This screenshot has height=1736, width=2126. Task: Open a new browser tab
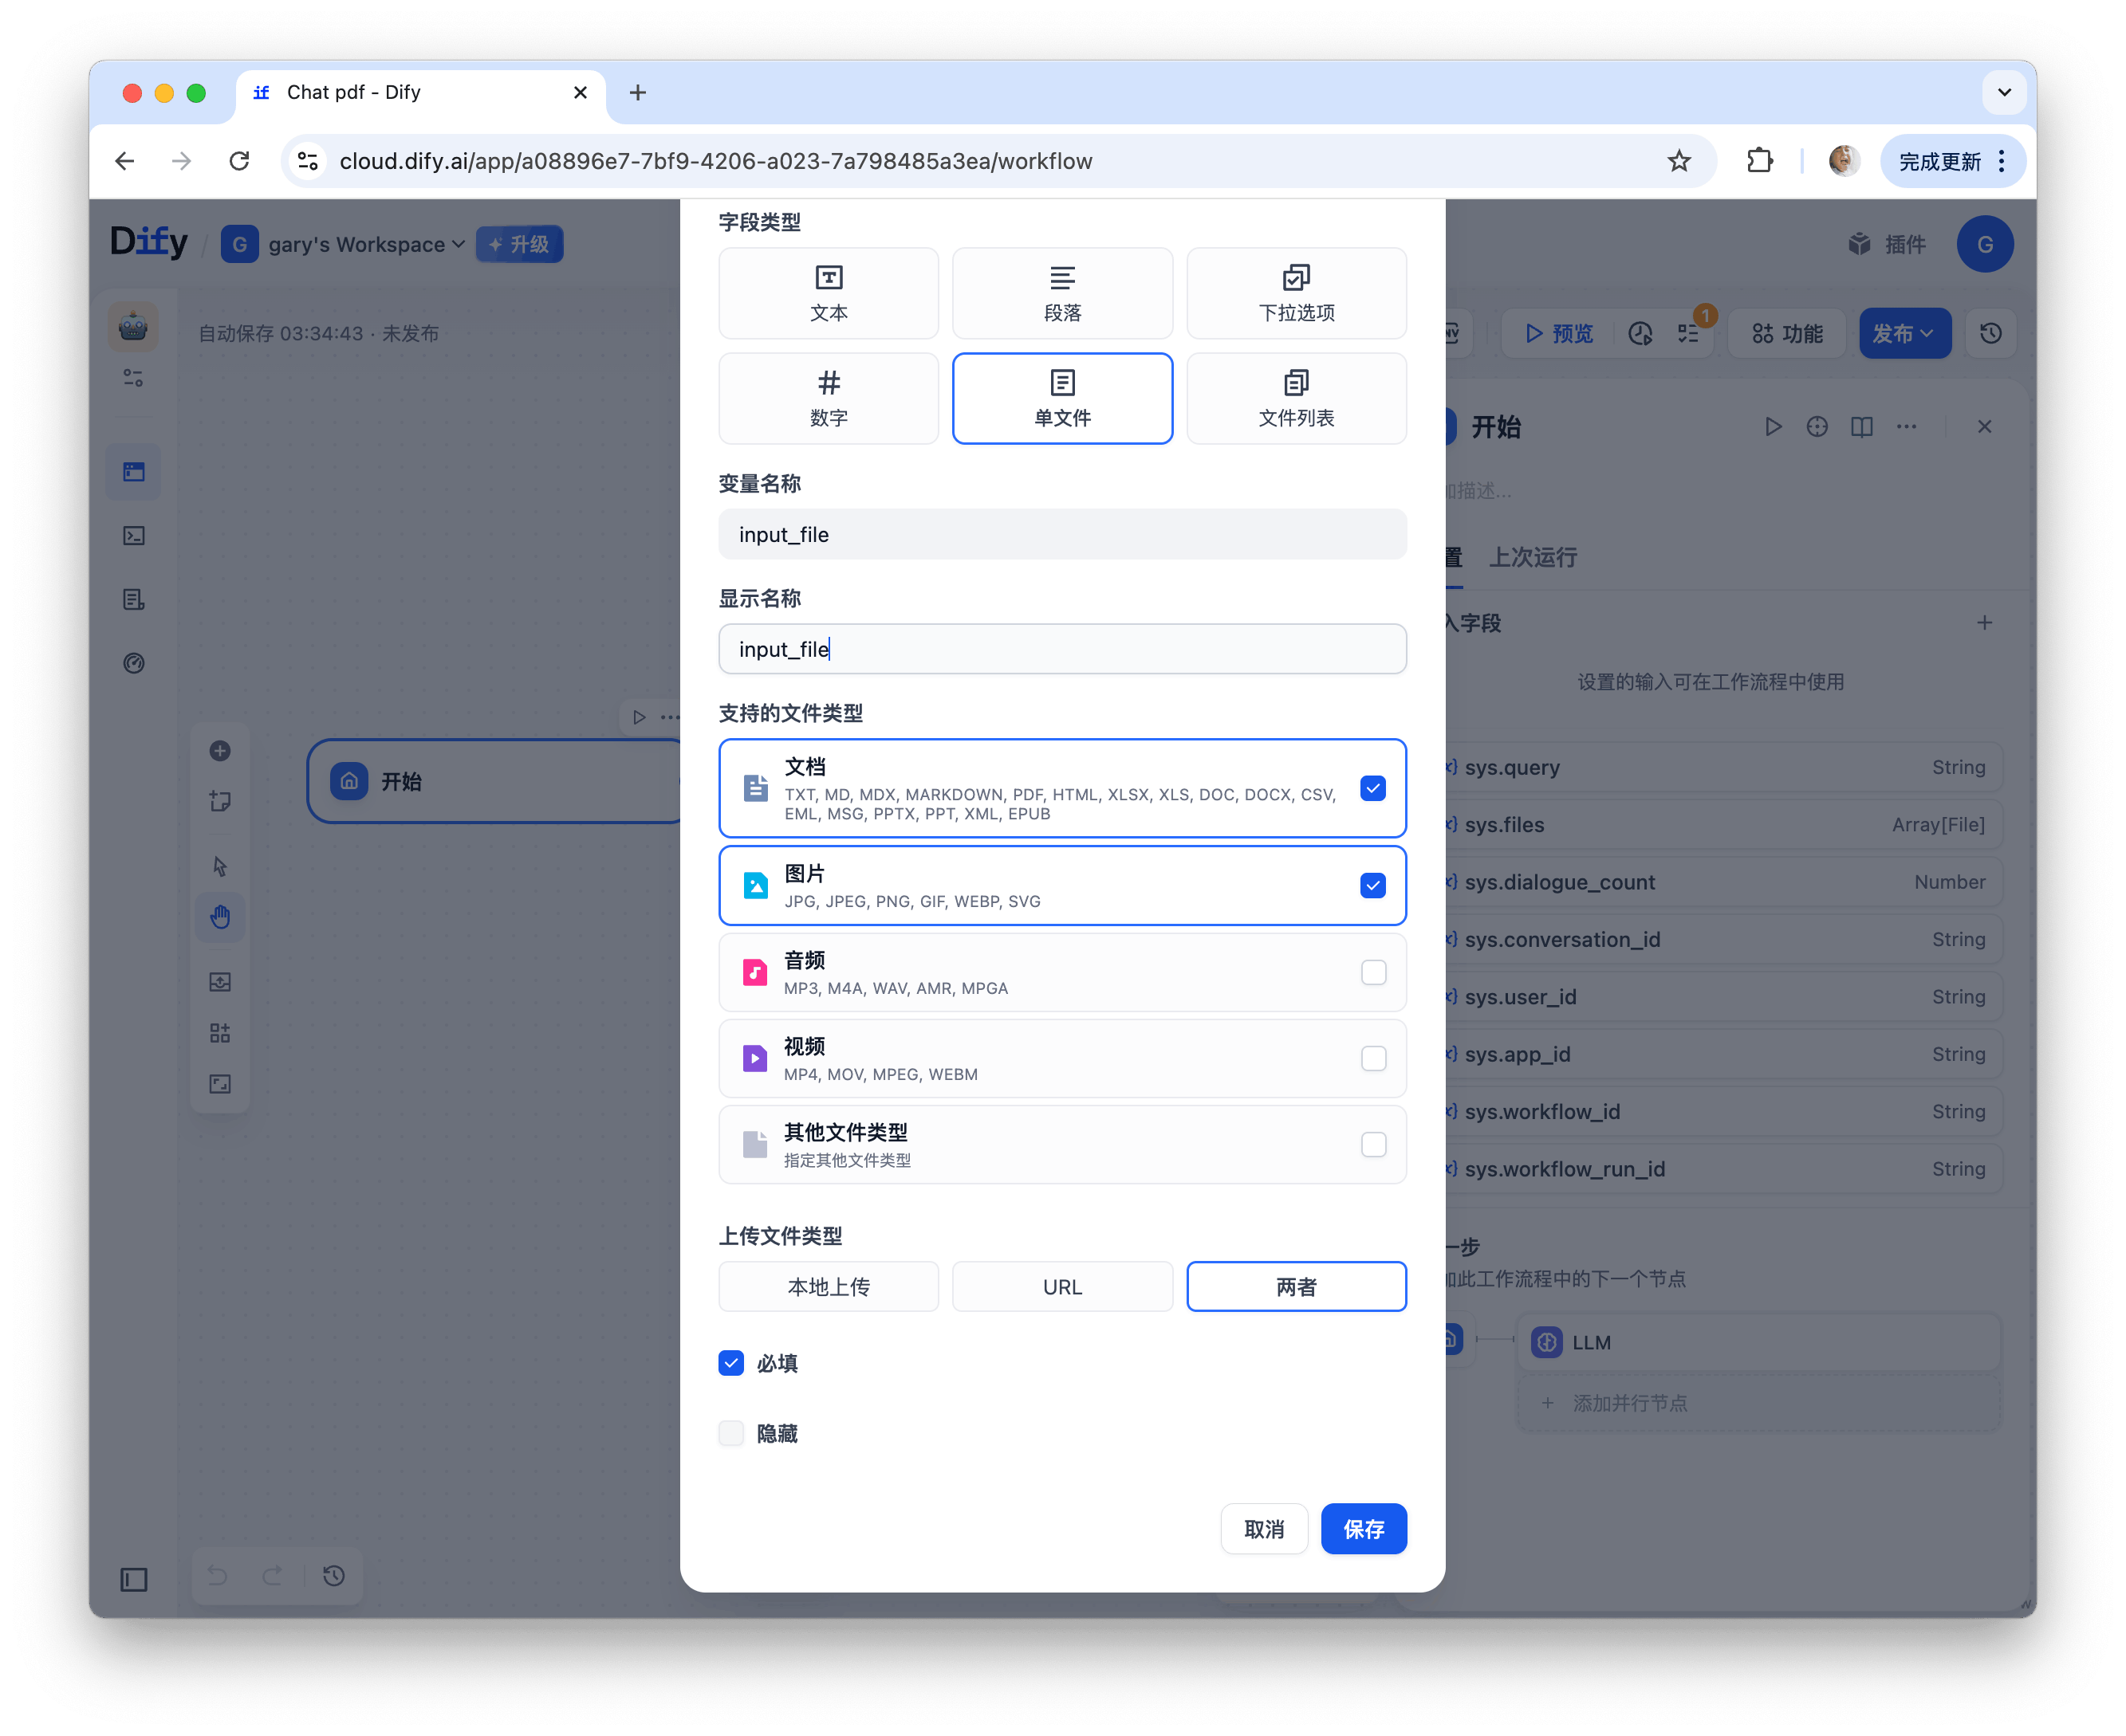tap(637, 92)
